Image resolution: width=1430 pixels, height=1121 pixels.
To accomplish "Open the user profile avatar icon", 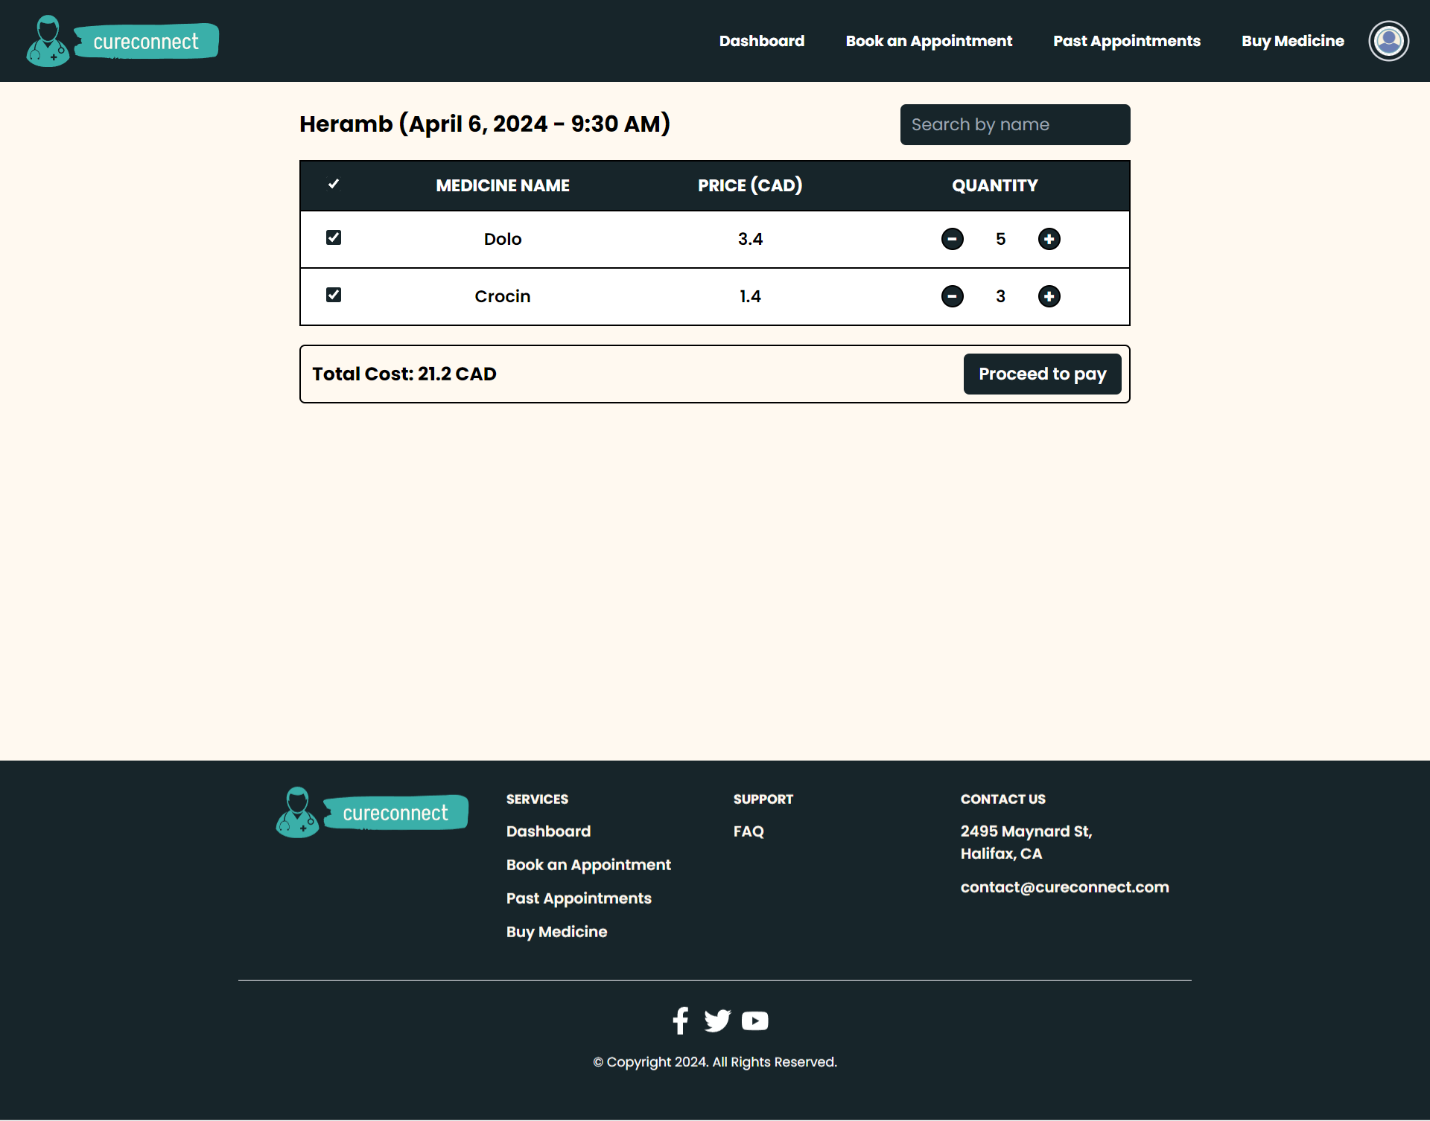I will click(1388, 41).
